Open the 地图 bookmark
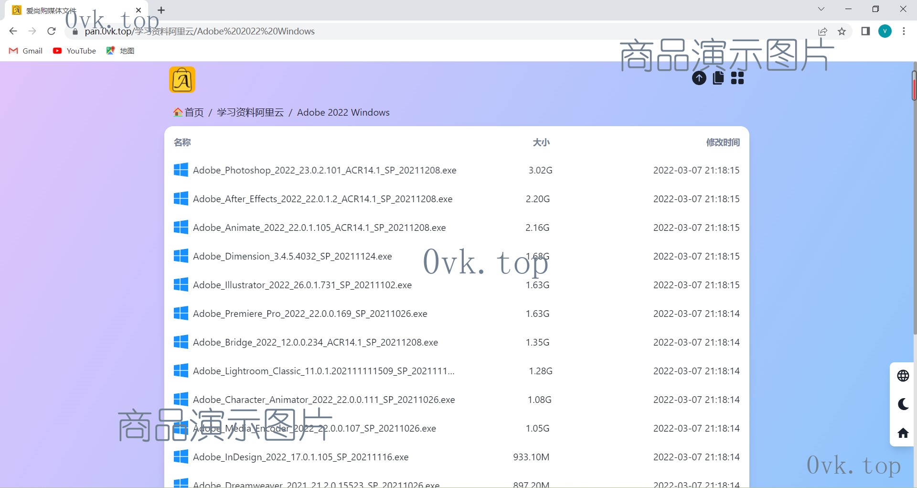This screenshot has width=917, height=488. (120, 51)
